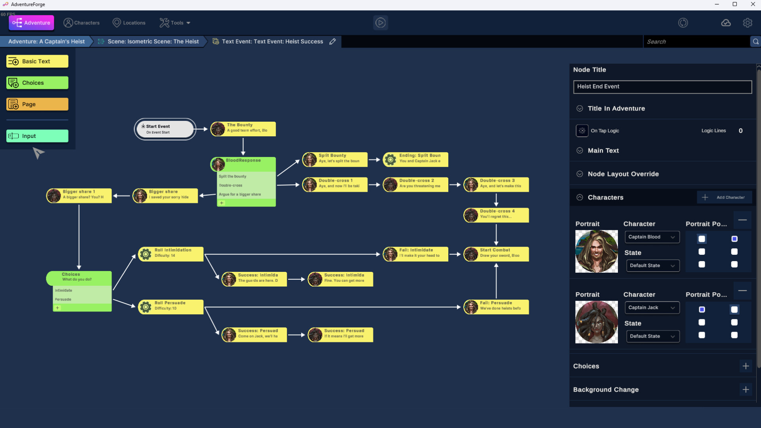This screenshot has width=761, height=428.
Task: Change Captain Jack's state from Default State
Action: (653, 336)
